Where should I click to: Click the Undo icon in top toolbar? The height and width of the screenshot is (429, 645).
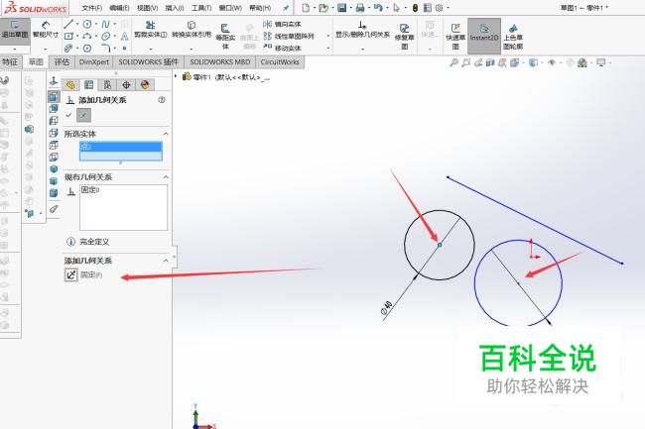[378, 7]
